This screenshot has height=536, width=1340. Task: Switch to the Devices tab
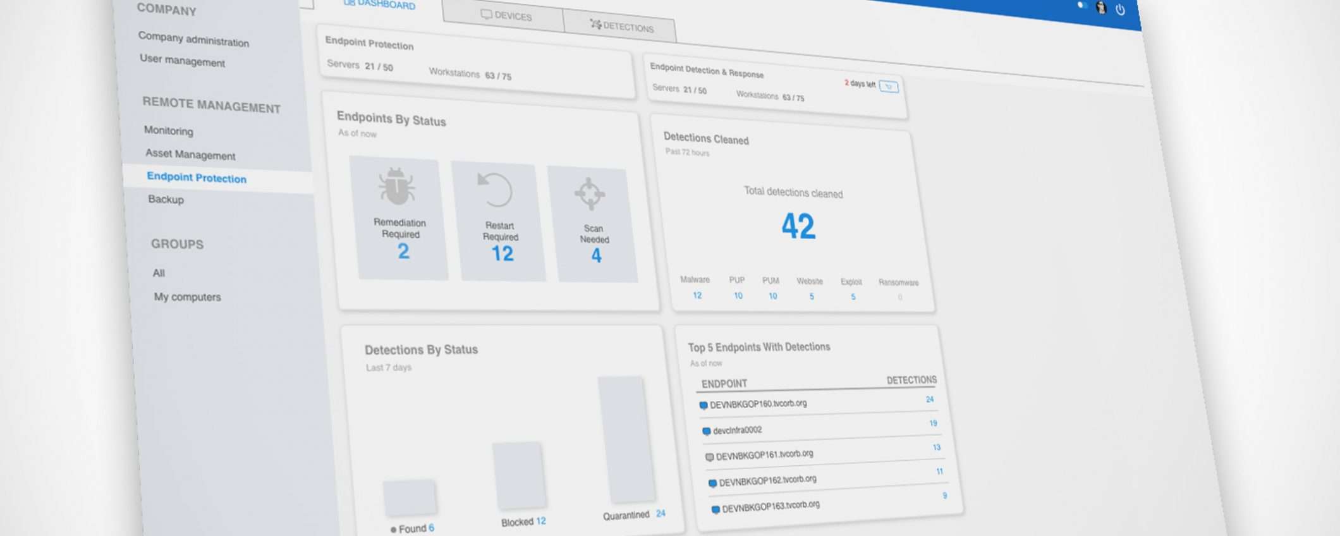click(506, 16)
